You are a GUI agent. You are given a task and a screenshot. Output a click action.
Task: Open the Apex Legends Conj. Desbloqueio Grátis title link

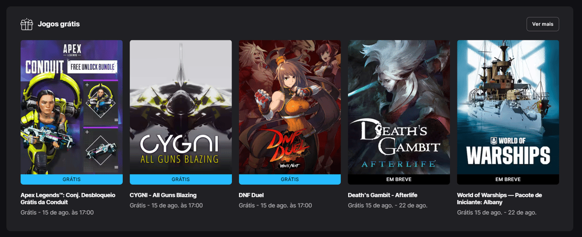coord(68,198)
